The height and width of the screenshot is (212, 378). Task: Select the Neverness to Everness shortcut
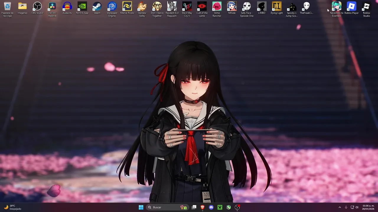click(x=337, y=9)
